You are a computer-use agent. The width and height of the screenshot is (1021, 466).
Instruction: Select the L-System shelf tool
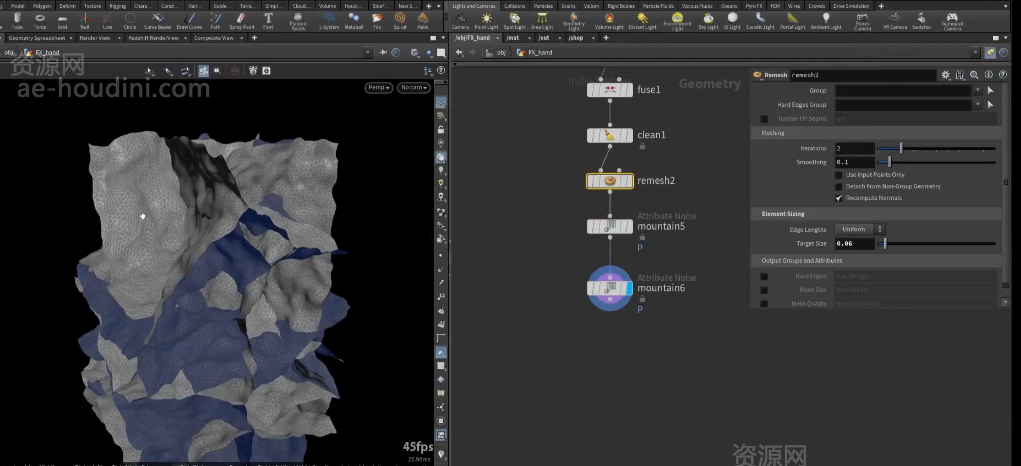pos(329,21)
